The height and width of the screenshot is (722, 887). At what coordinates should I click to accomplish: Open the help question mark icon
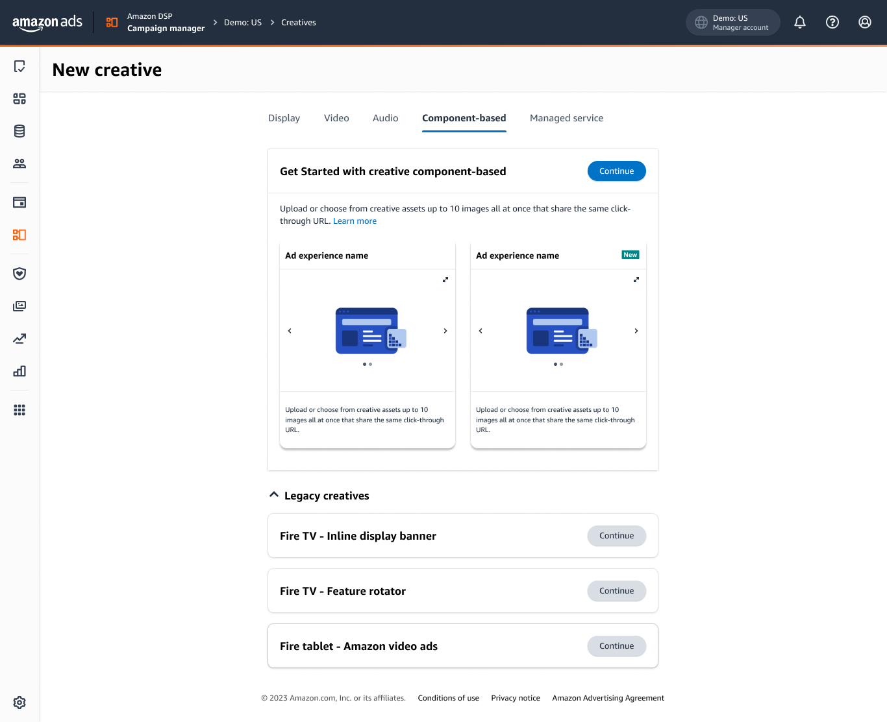click(832, 21)
